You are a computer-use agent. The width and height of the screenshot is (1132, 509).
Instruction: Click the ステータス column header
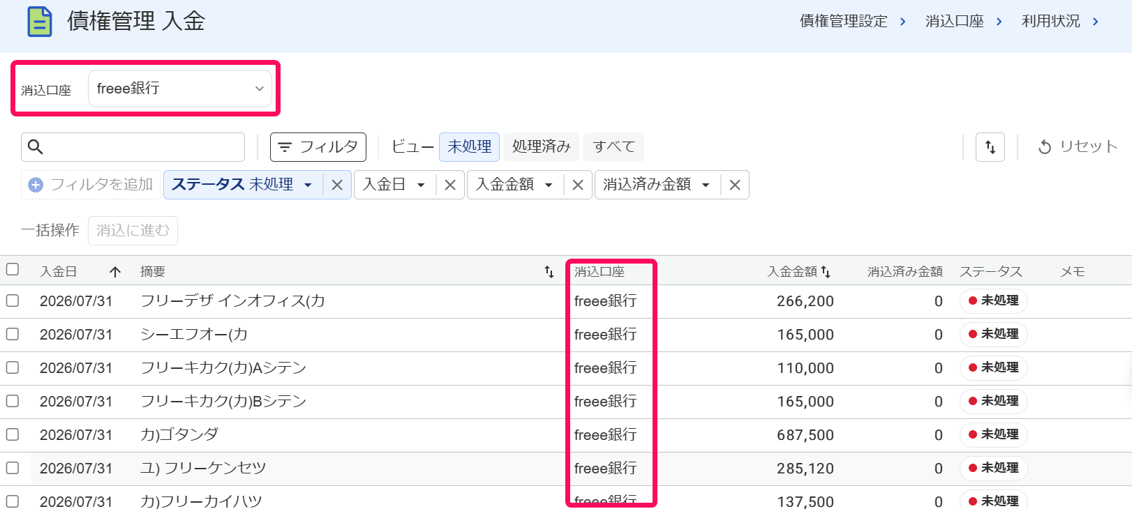[991, 272]
